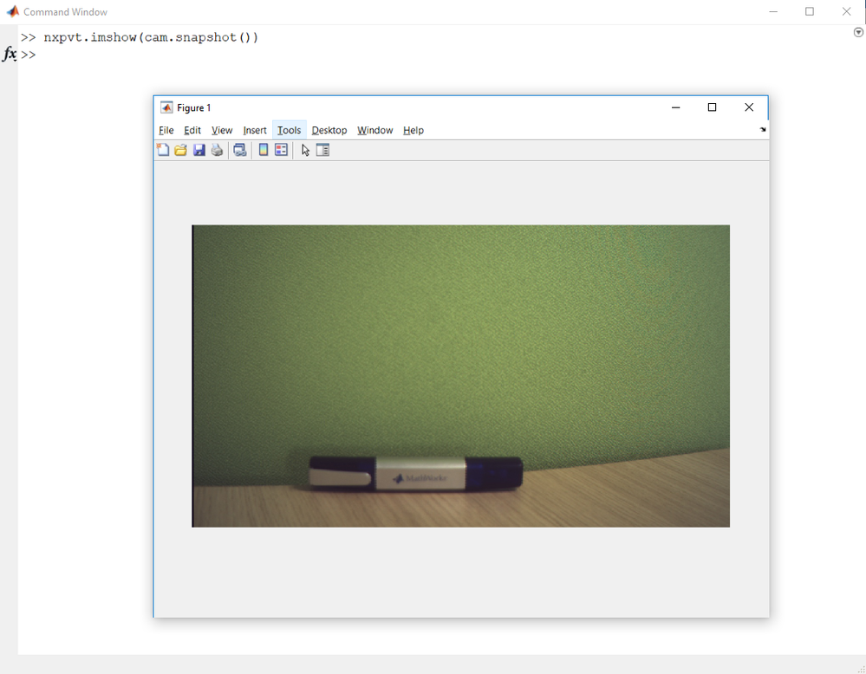Viewport: 866px width, 674px height.
Task: Click the Figure 1 title text
Action: point(194,107)
